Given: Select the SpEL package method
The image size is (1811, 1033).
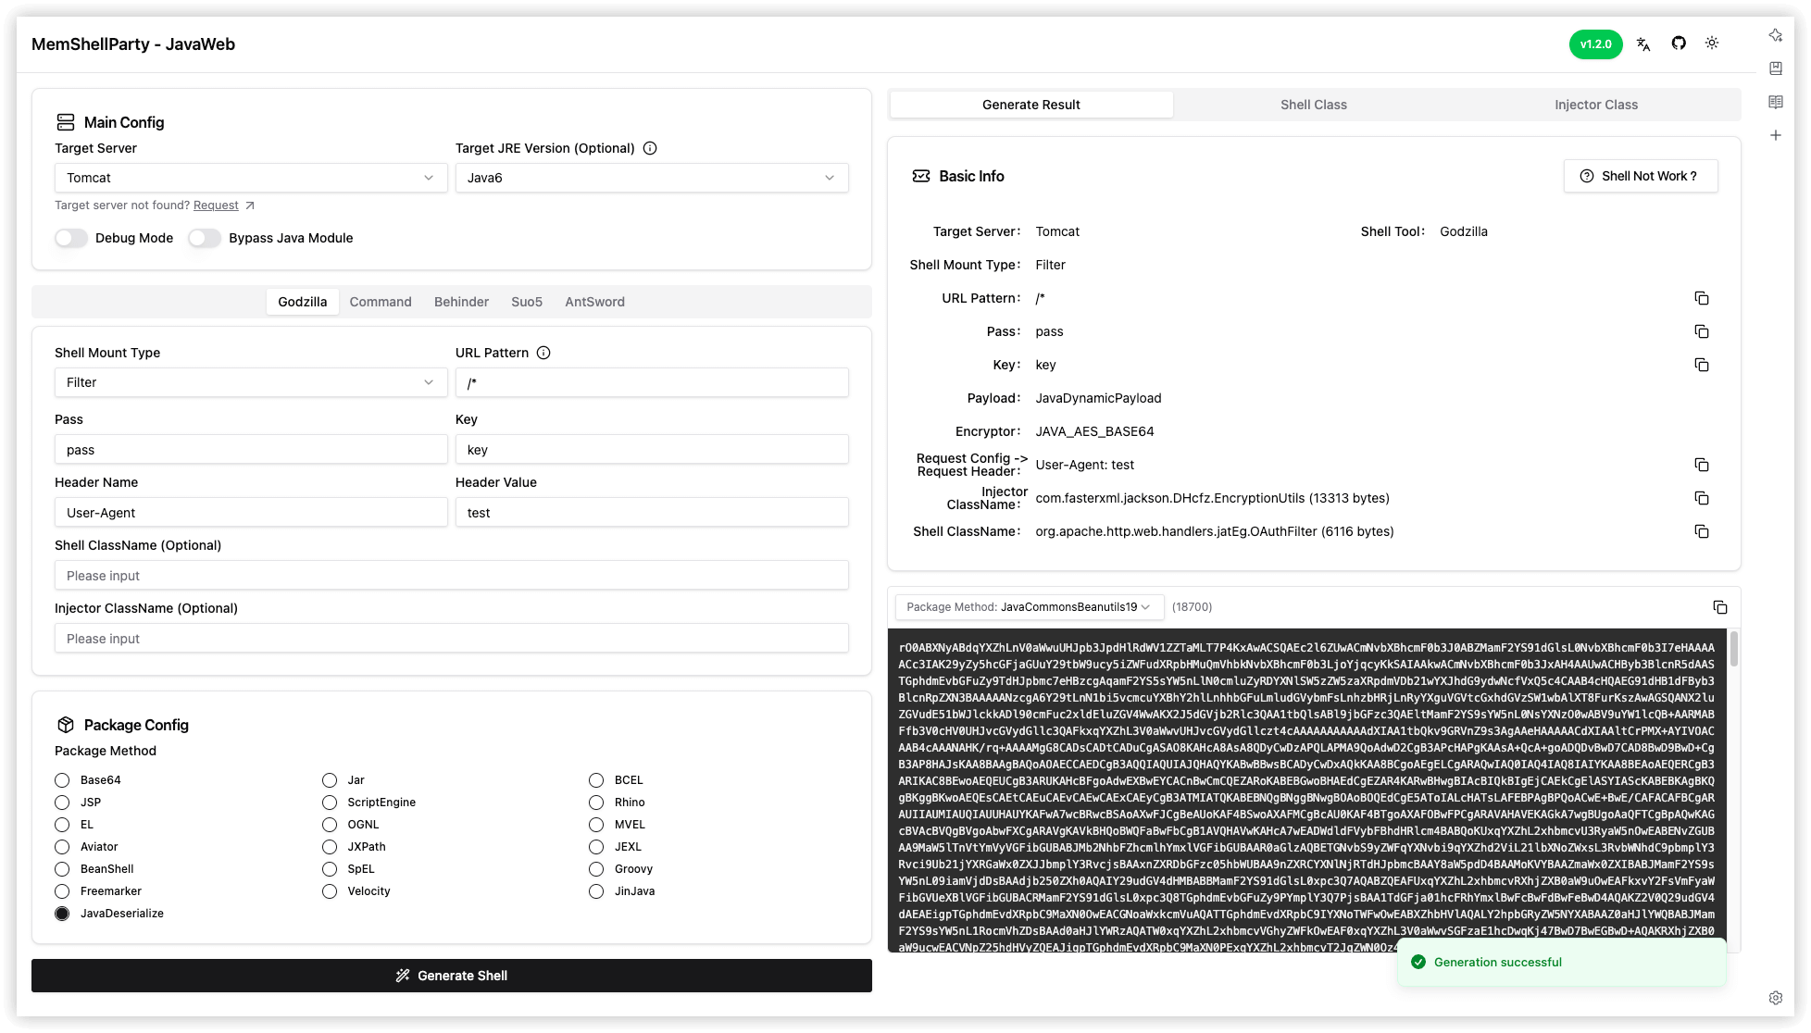Looking at the screenshot, I should pyautogui.click(x=330, y=869).
